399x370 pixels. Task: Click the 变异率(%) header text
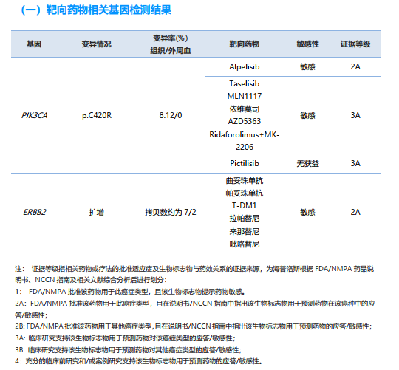(171, 38)
